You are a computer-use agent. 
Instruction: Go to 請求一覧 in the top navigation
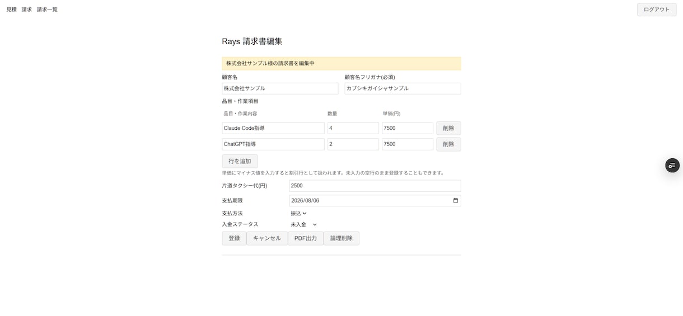coord(47,10)
